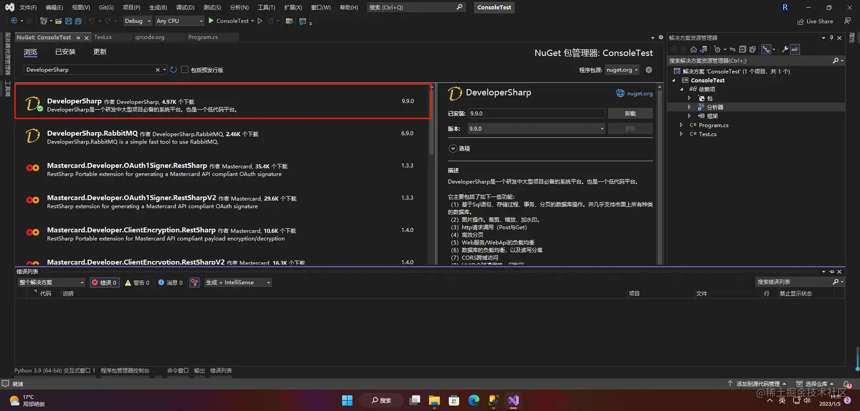Open the Git(G) menu

[106, 7]
